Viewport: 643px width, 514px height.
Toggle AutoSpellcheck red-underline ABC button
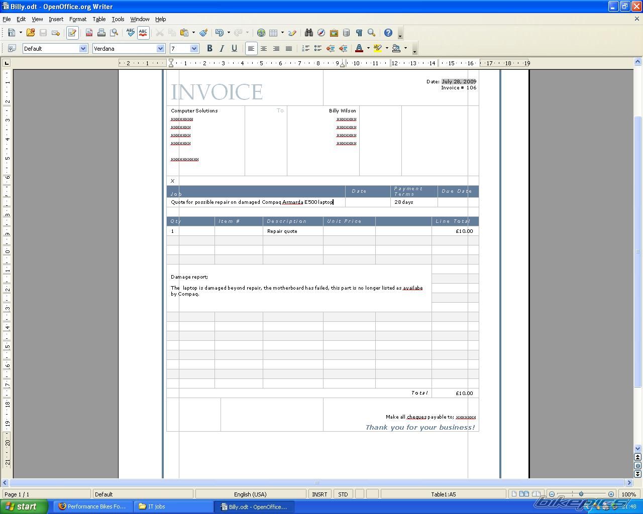coord(143,33)
